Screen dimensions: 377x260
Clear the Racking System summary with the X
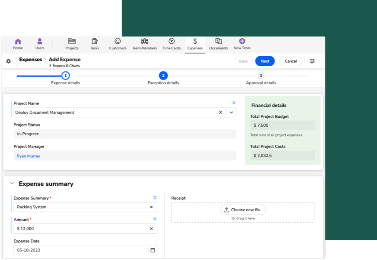151,207
